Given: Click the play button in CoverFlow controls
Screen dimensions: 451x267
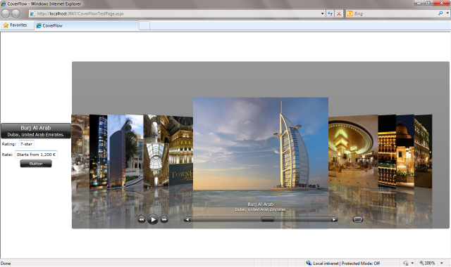Looking at the screenshot, I should [x=153, y=220].
